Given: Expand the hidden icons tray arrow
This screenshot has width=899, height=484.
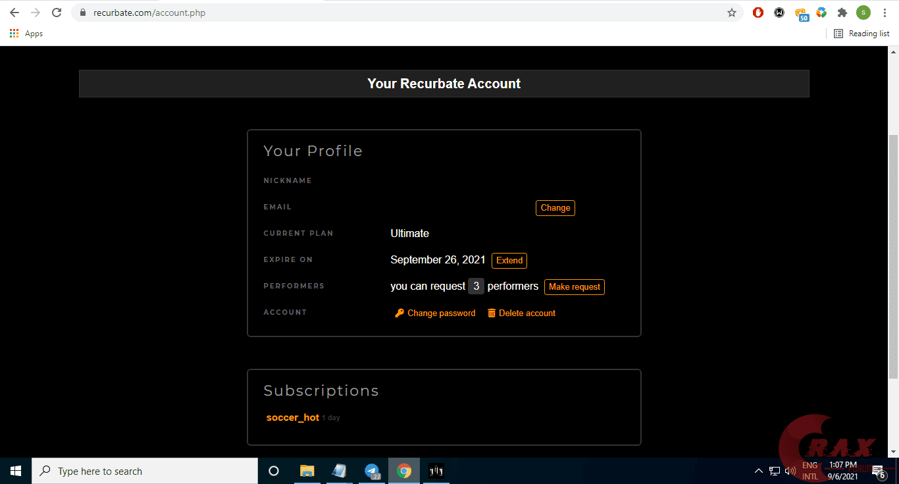Looking at the screenshot, I should point(759,471).
